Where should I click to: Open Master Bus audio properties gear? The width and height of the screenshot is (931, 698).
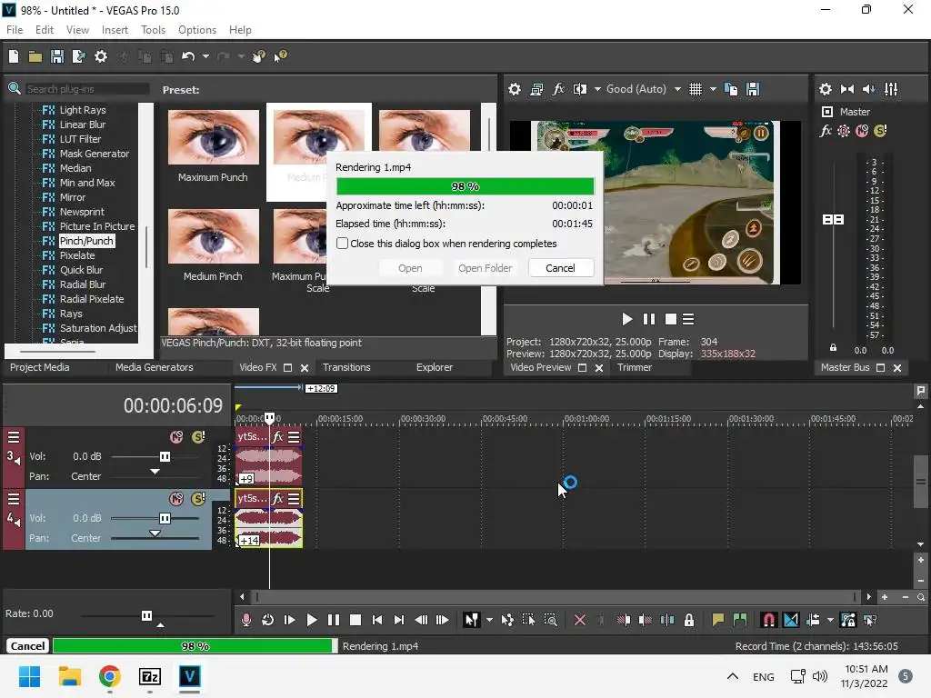tap(826, 89)
